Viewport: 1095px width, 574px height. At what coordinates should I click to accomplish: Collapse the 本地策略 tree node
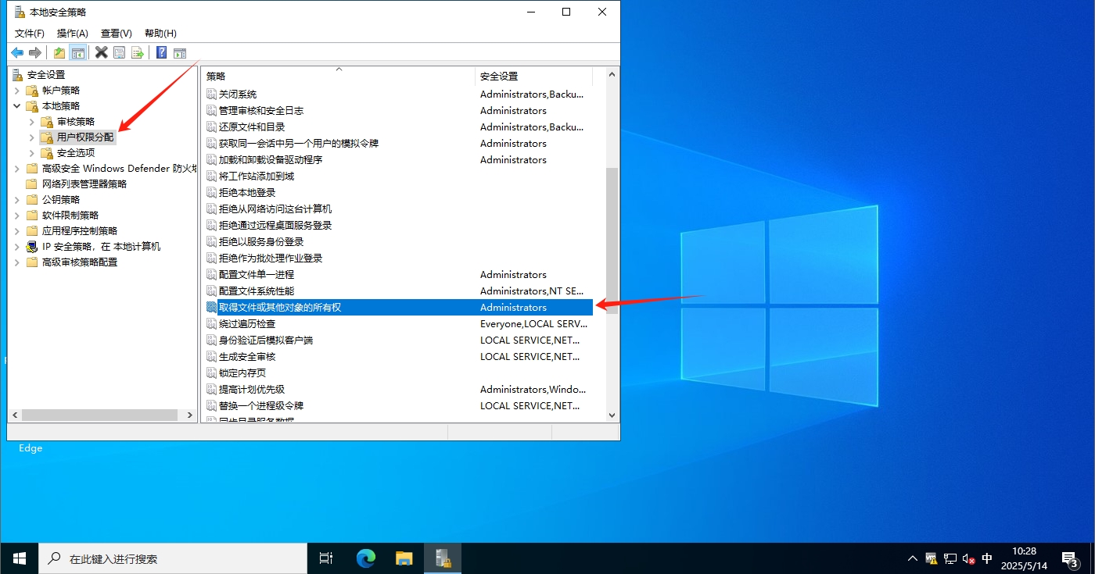pos(17,106)
